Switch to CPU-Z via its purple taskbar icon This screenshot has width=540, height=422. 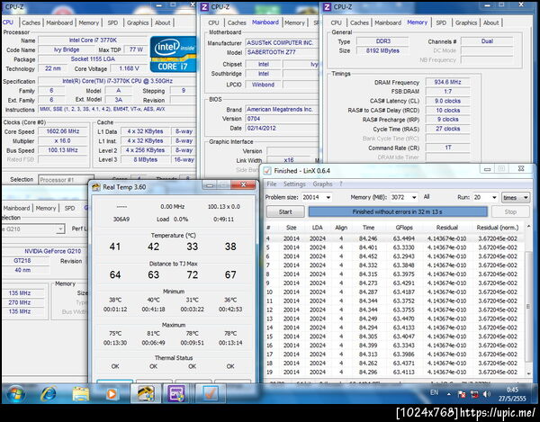click(176, 394)
